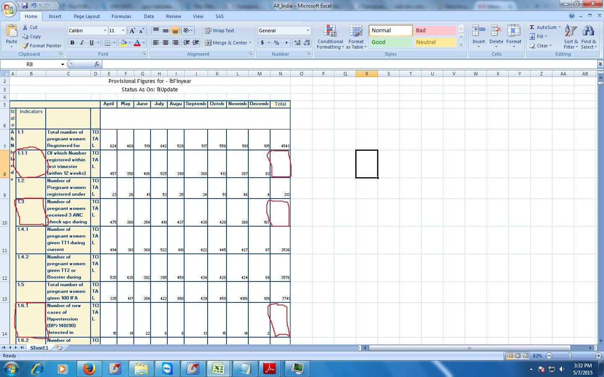604x377 pixels.
Task: Toggle Wrap Text for the cell
Action: click(x=219, y=31)
